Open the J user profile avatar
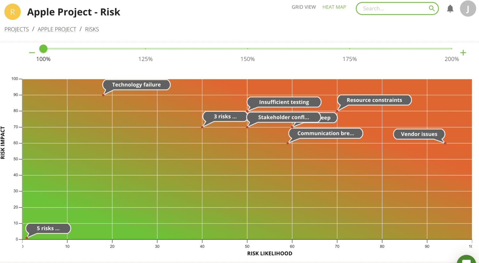 point(468,9)
